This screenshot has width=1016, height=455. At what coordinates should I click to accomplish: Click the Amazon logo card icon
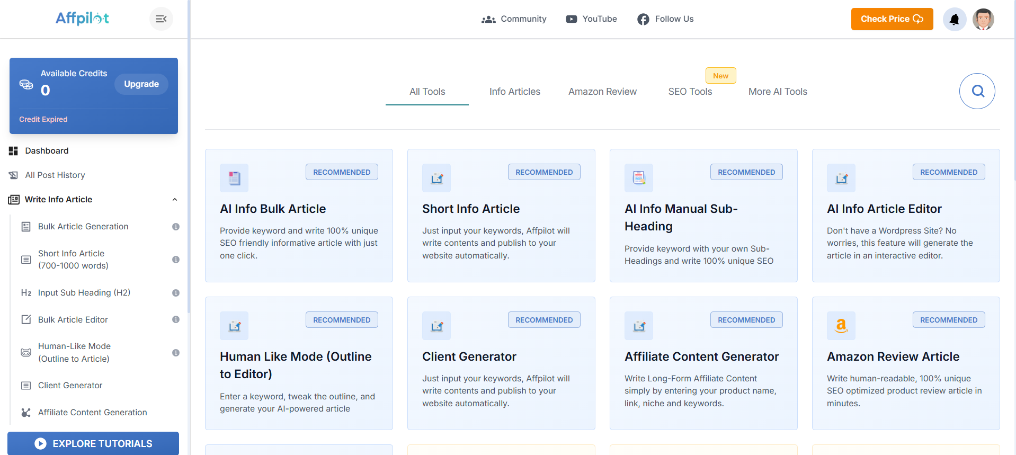coord(841,326)
